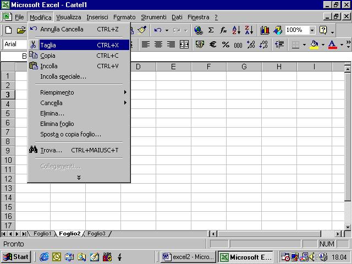Click the AutoSum sigma icon
The height and width of the screenshot is (264, 352).
tap(211, 30)
